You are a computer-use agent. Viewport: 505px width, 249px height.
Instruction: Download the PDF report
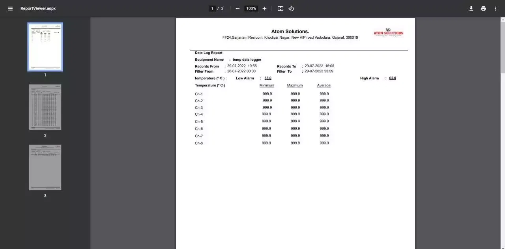click(471, 8)
